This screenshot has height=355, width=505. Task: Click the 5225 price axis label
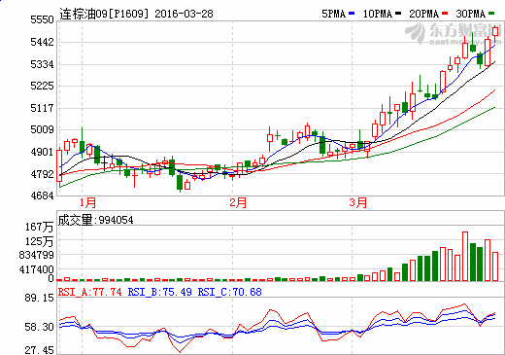click(x=42, y=86)
